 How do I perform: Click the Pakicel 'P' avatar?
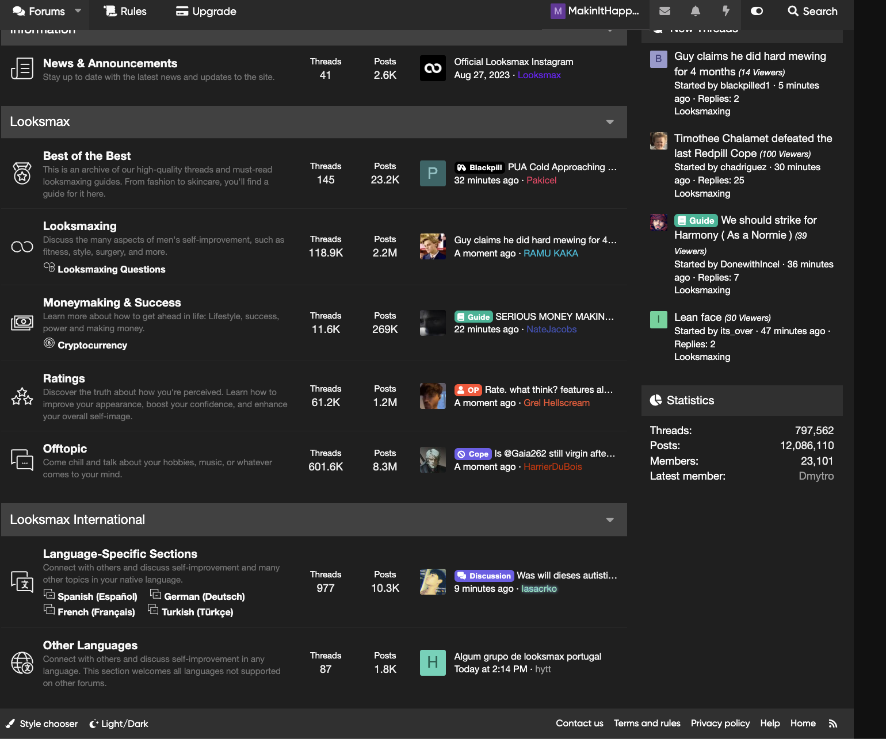tap(433, 173)
